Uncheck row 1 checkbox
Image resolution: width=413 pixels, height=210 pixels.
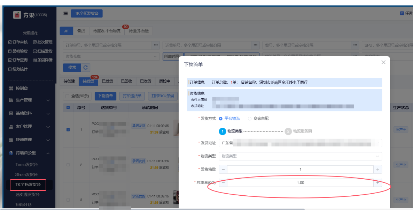[68, 129]
